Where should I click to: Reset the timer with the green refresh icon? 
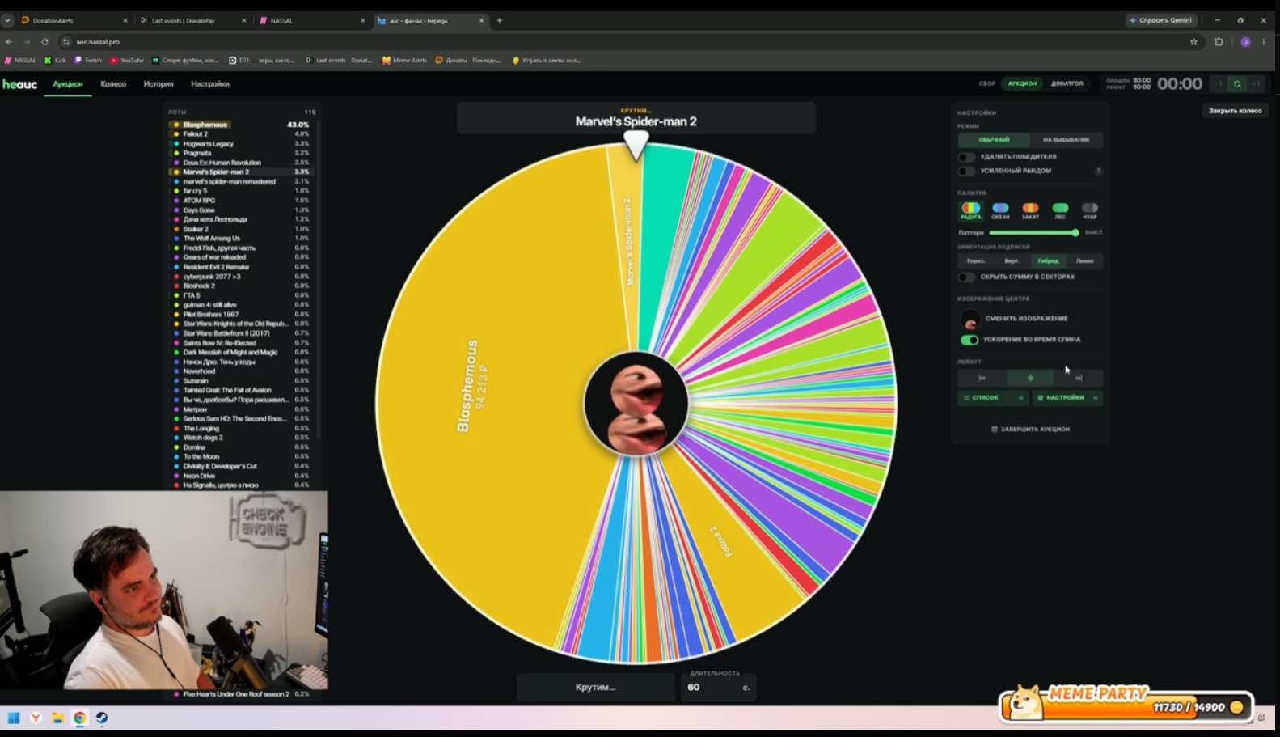(1236, 84)
